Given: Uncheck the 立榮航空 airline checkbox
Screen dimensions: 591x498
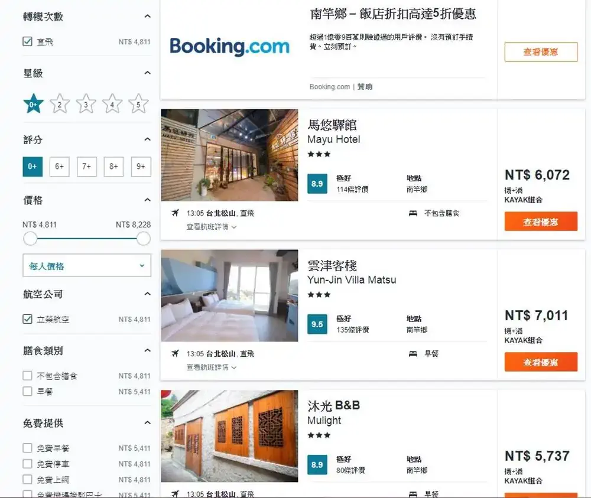Looking at the screenshot, I should pyautogui.click(x=27, y=319).
